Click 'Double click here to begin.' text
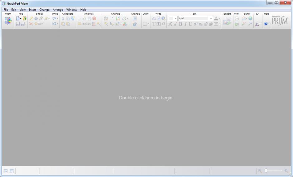 pyautogui.click(x=146, y=98)
